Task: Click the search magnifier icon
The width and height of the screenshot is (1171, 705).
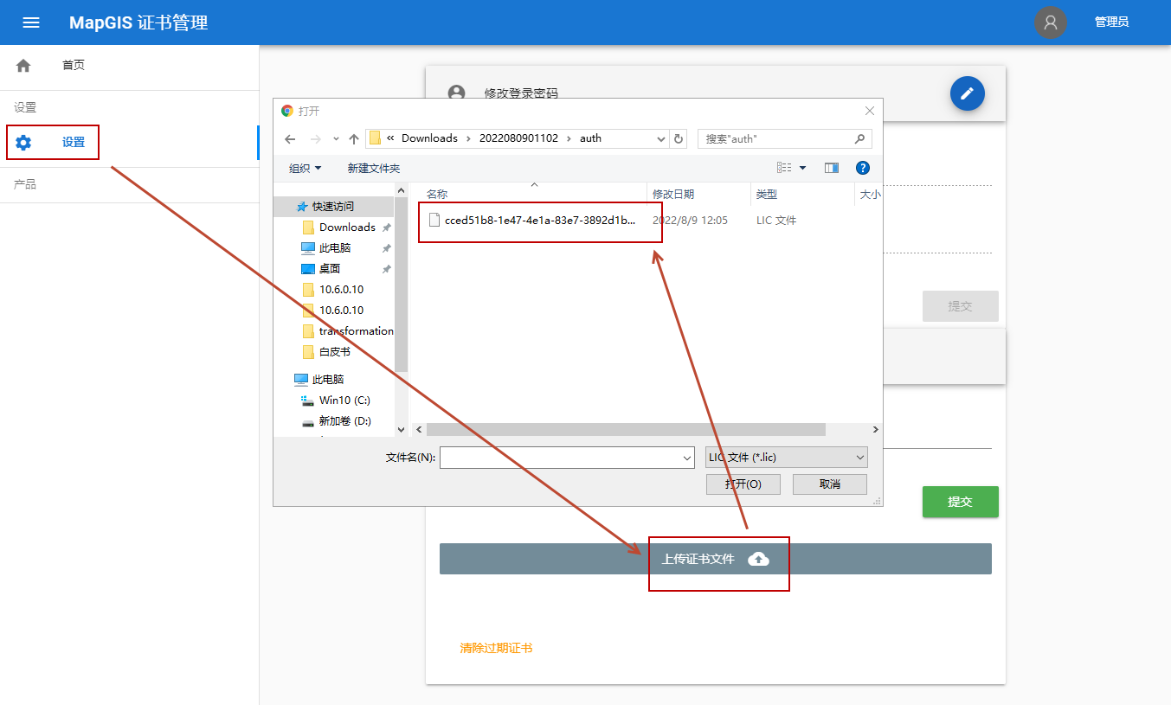Action: (859, 138)
